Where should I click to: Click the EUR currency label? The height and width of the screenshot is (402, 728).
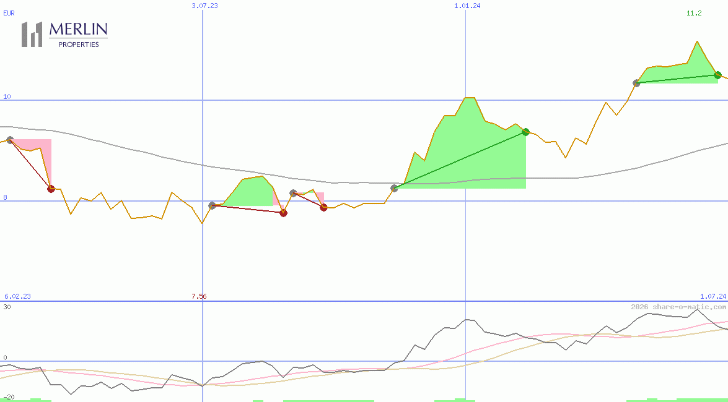click(x=9, y=13)
